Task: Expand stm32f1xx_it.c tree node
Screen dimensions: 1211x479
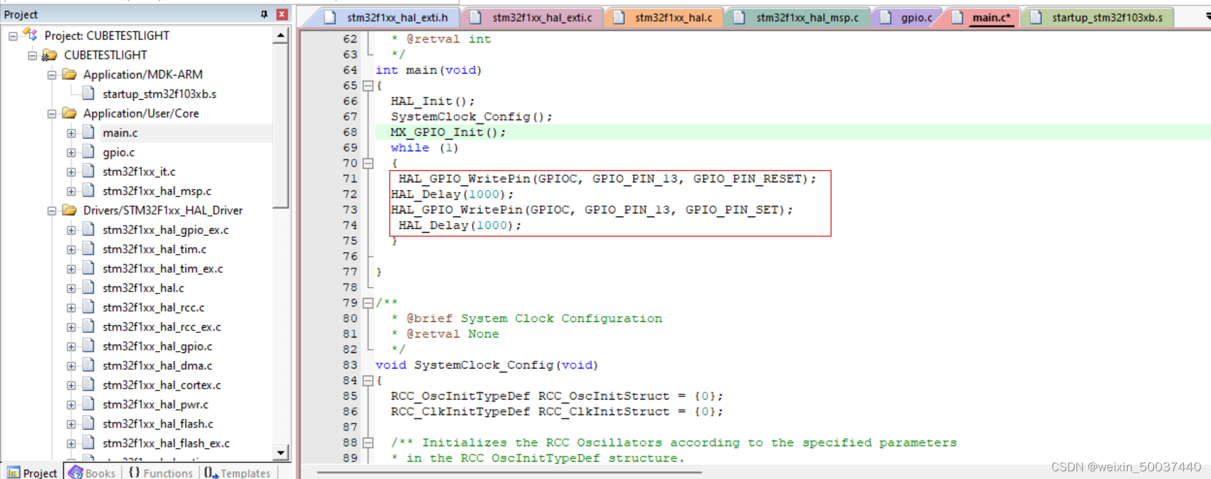Action: tap(71, 172)
